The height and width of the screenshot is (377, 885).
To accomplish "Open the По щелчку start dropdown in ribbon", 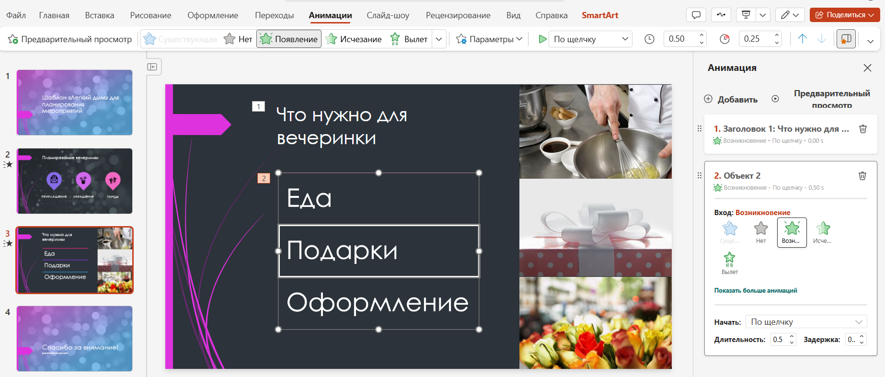I will click(x=590, y=39).
